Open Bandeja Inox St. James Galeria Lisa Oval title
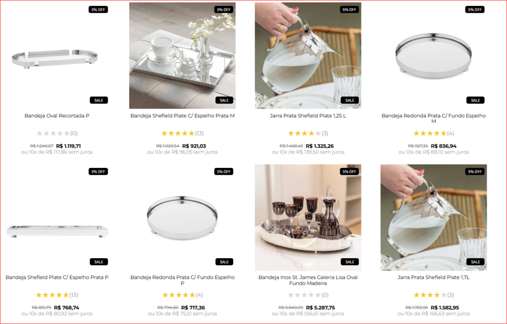Viewport: 507px width, 324px height. 308,280
